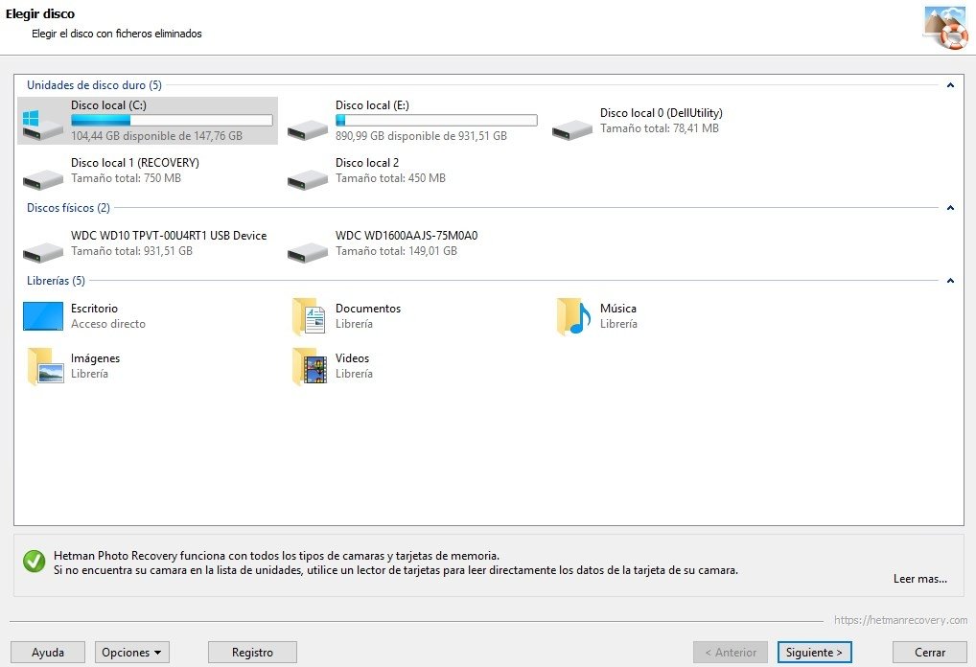
Task: Click the Disco local 0 (DellUtility) drive icon
Action: coord(572,129)
